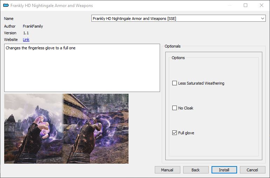Go Back to previous installer step
This screenshot has height=178, width=270.
point(196,170)
